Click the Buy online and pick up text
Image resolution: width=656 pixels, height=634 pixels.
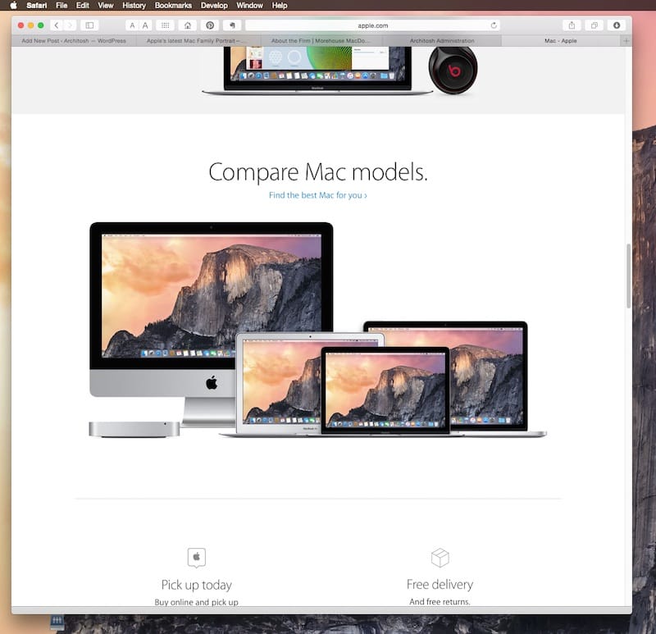[196, 602]
